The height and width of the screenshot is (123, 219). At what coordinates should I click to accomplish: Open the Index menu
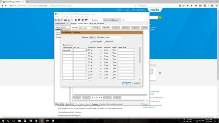68,17
